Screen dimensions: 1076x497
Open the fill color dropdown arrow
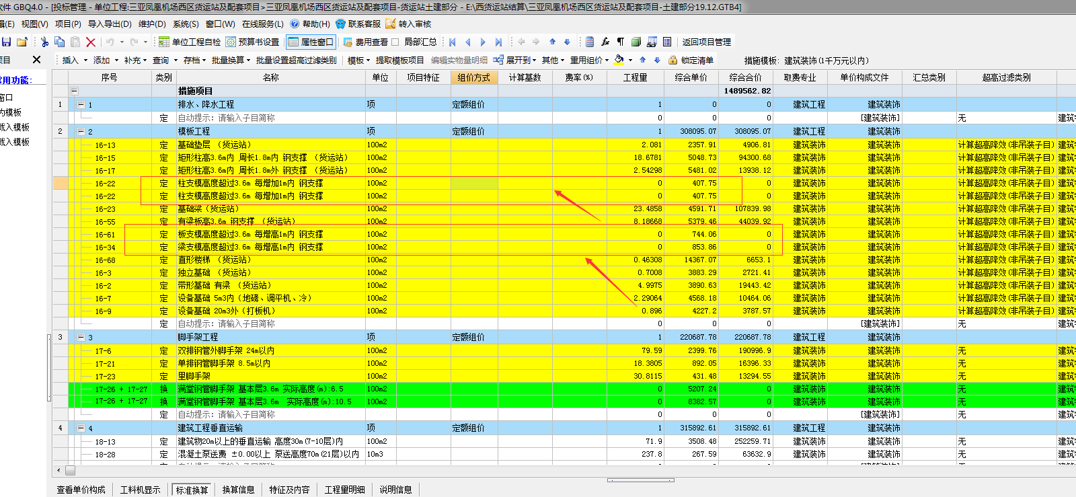[630, 60]
